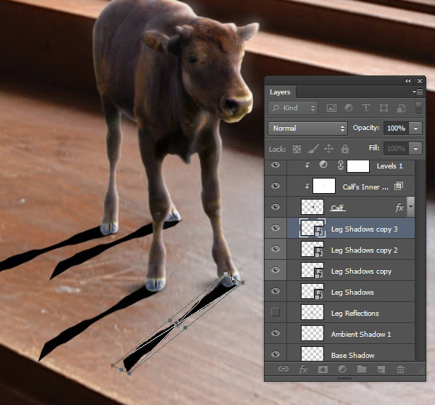
Task: Select the Leg Shadows copy 2 layer
Action: 351,249
